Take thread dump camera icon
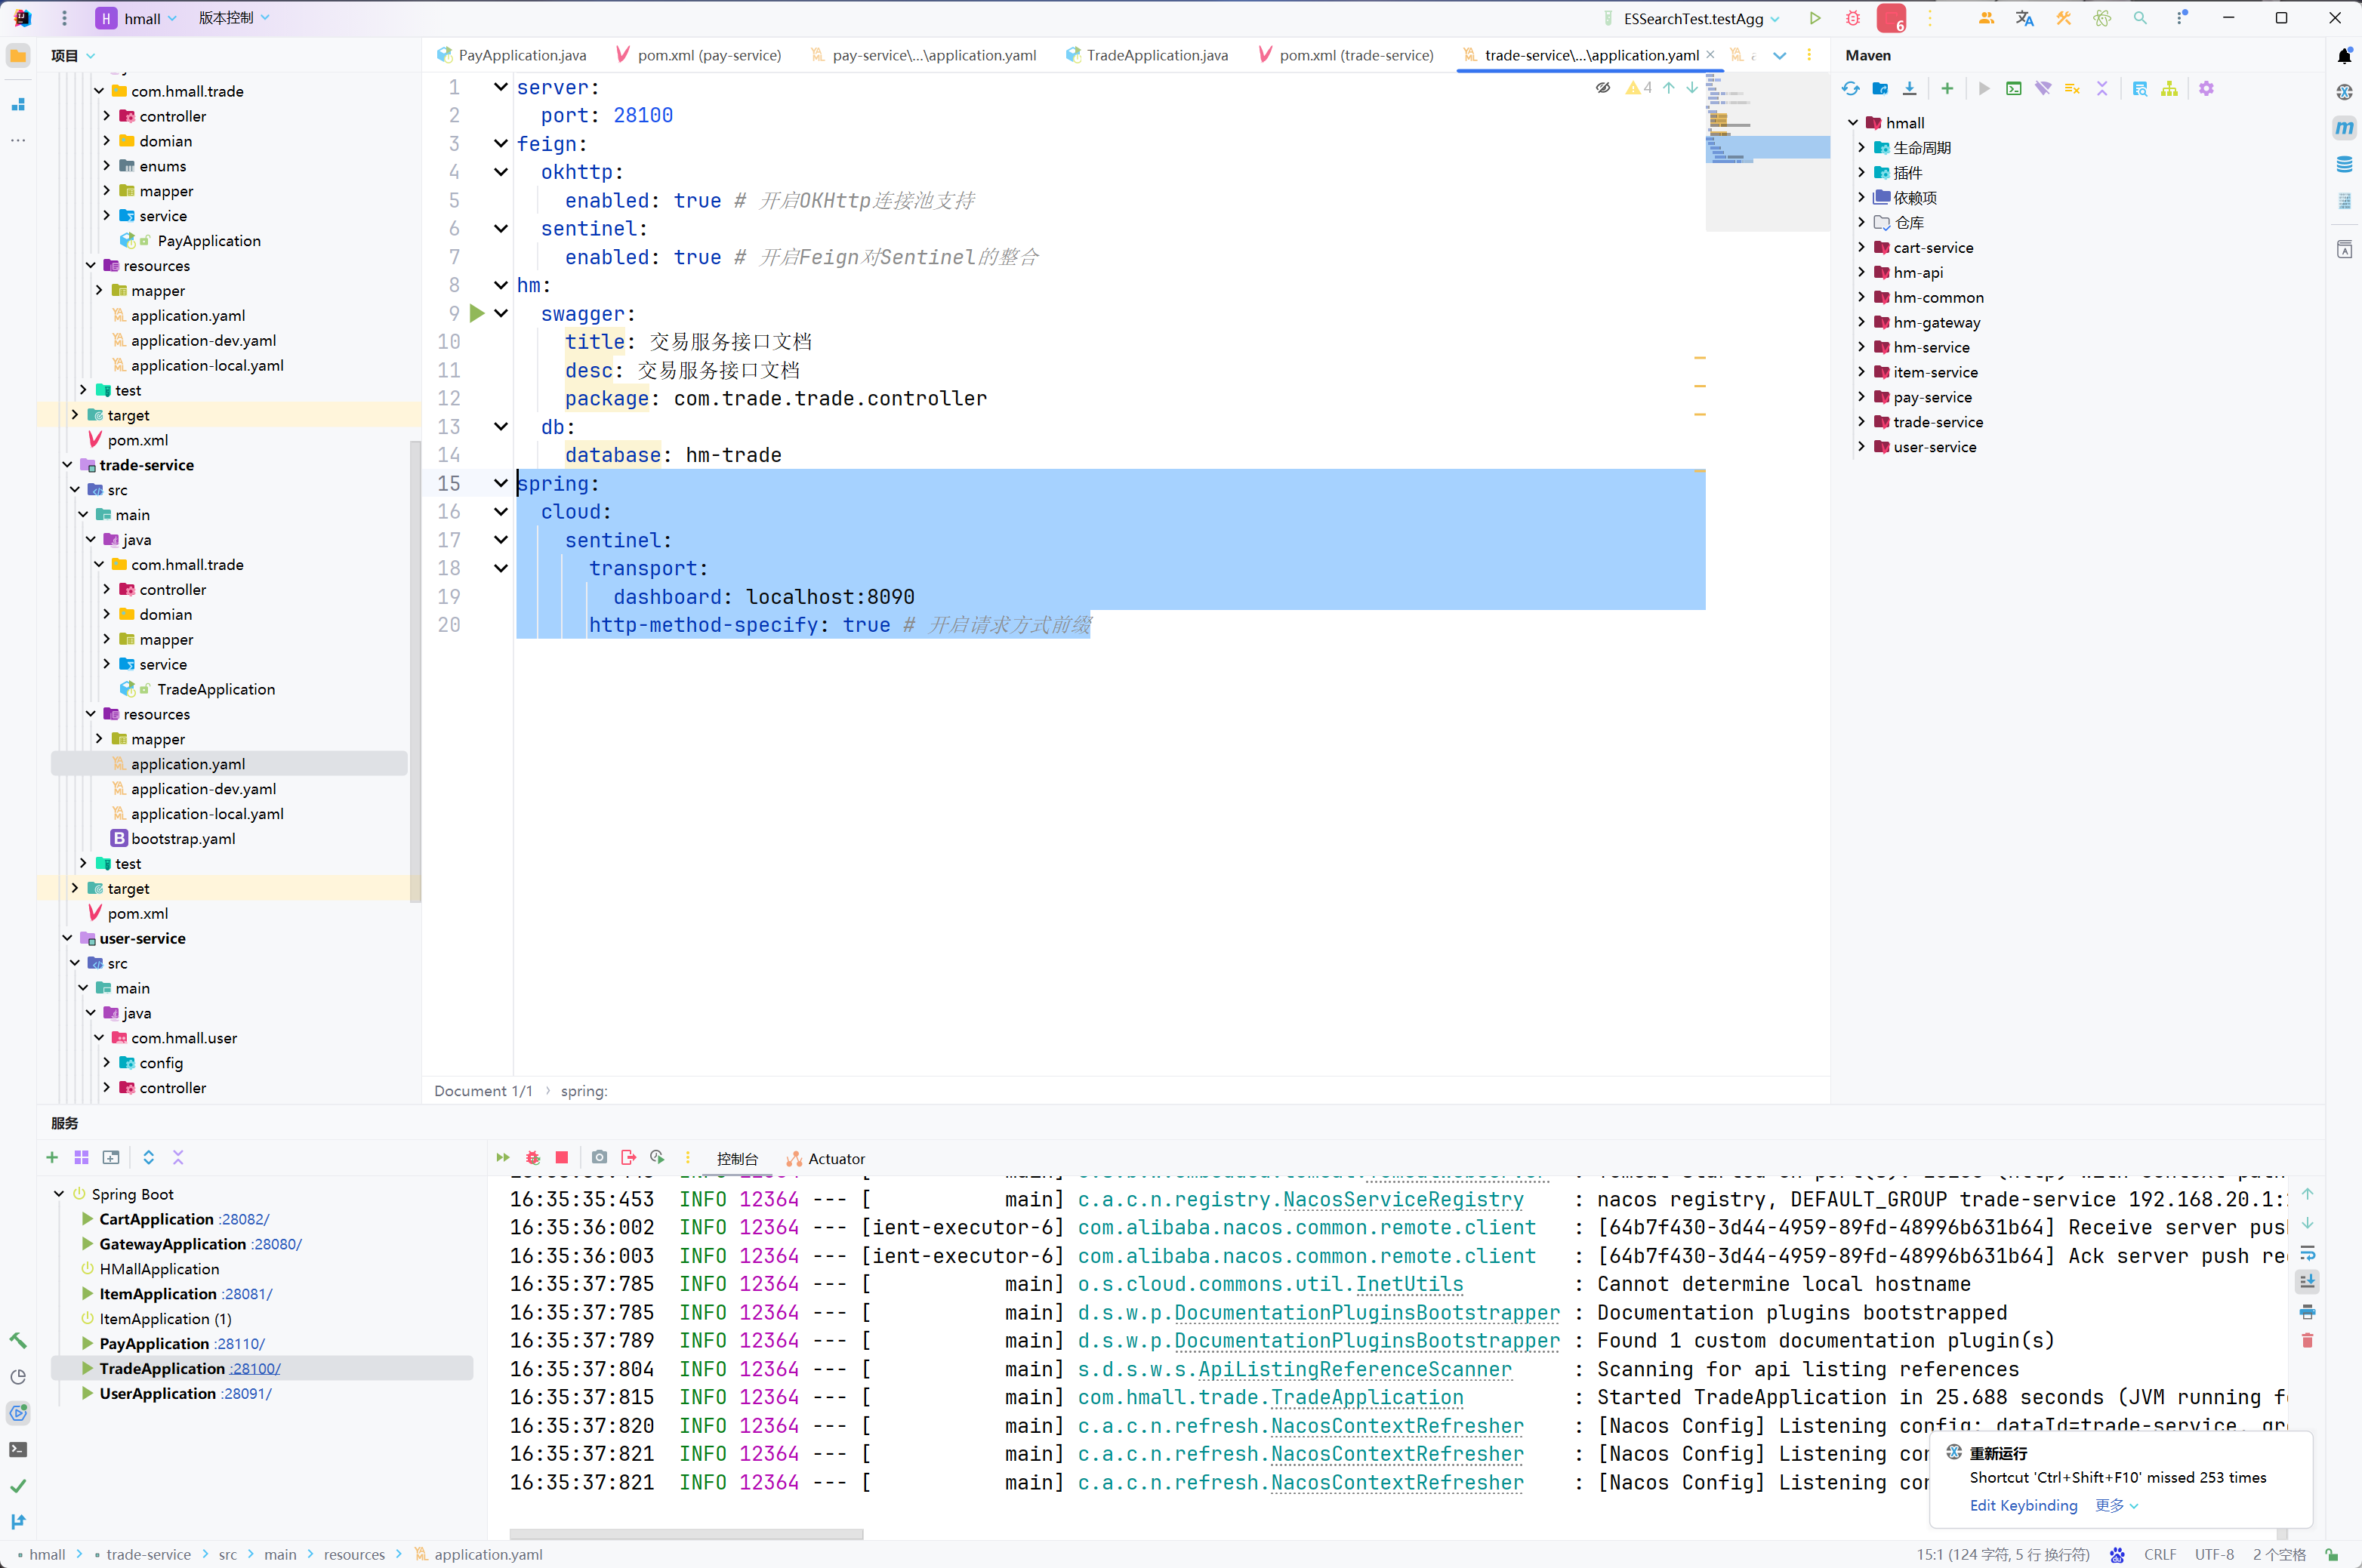 point(599,1158)
